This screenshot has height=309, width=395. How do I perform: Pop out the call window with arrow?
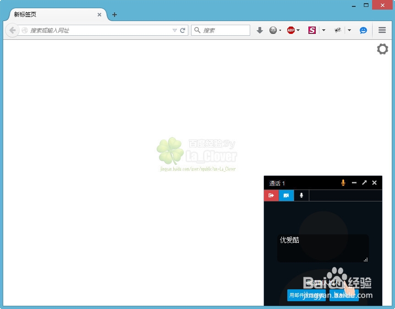(364, 183)
